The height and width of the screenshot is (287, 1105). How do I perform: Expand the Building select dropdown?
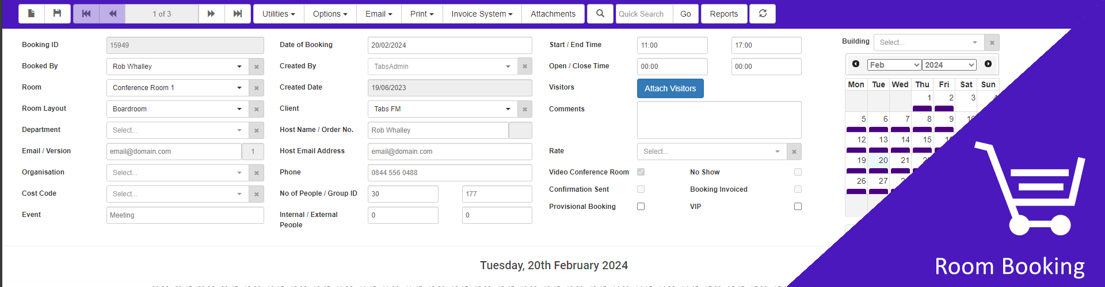pos(929,42)
